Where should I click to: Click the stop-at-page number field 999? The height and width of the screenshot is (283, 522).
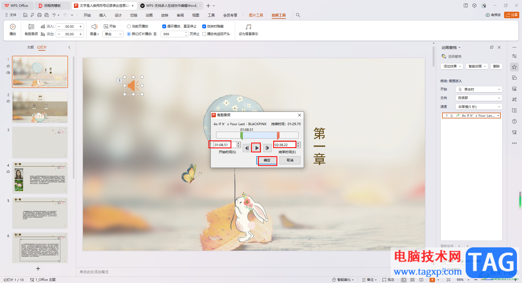coord(173,34)
